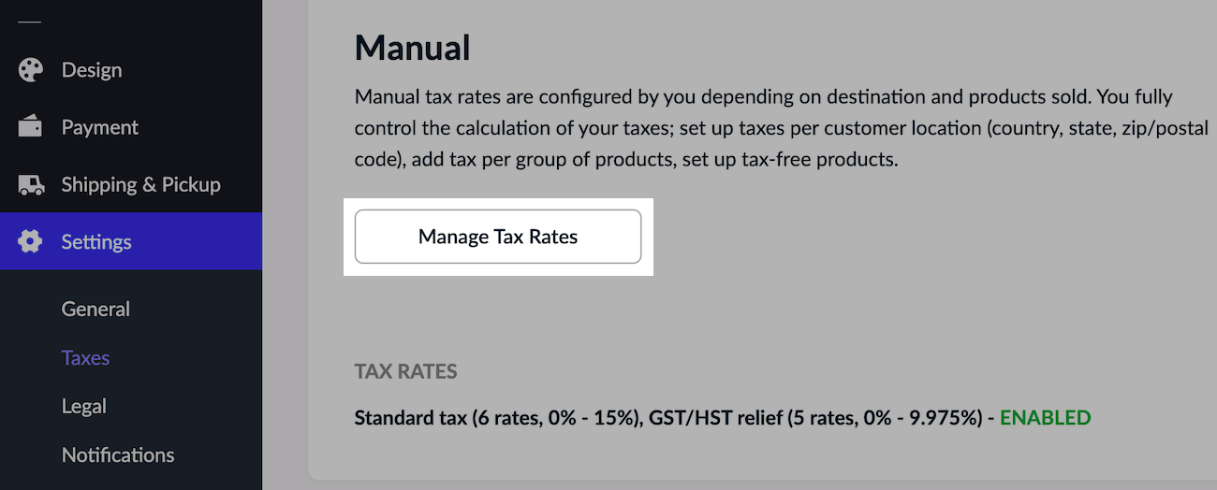The width and height of the screenshot is (1217, 490).
Task: Click the Manual section heading
Action: pos(412,48)
